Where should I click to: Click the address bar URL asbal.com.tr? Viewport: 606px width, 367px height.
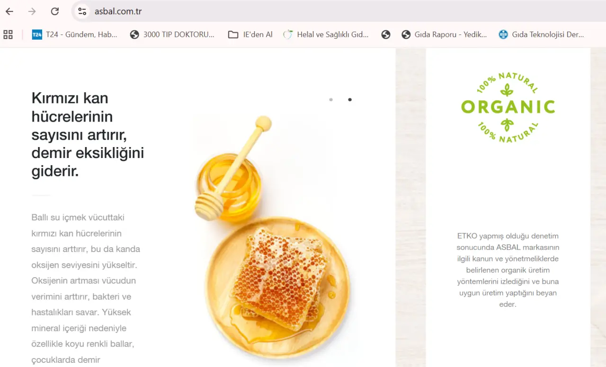[118, 11]
